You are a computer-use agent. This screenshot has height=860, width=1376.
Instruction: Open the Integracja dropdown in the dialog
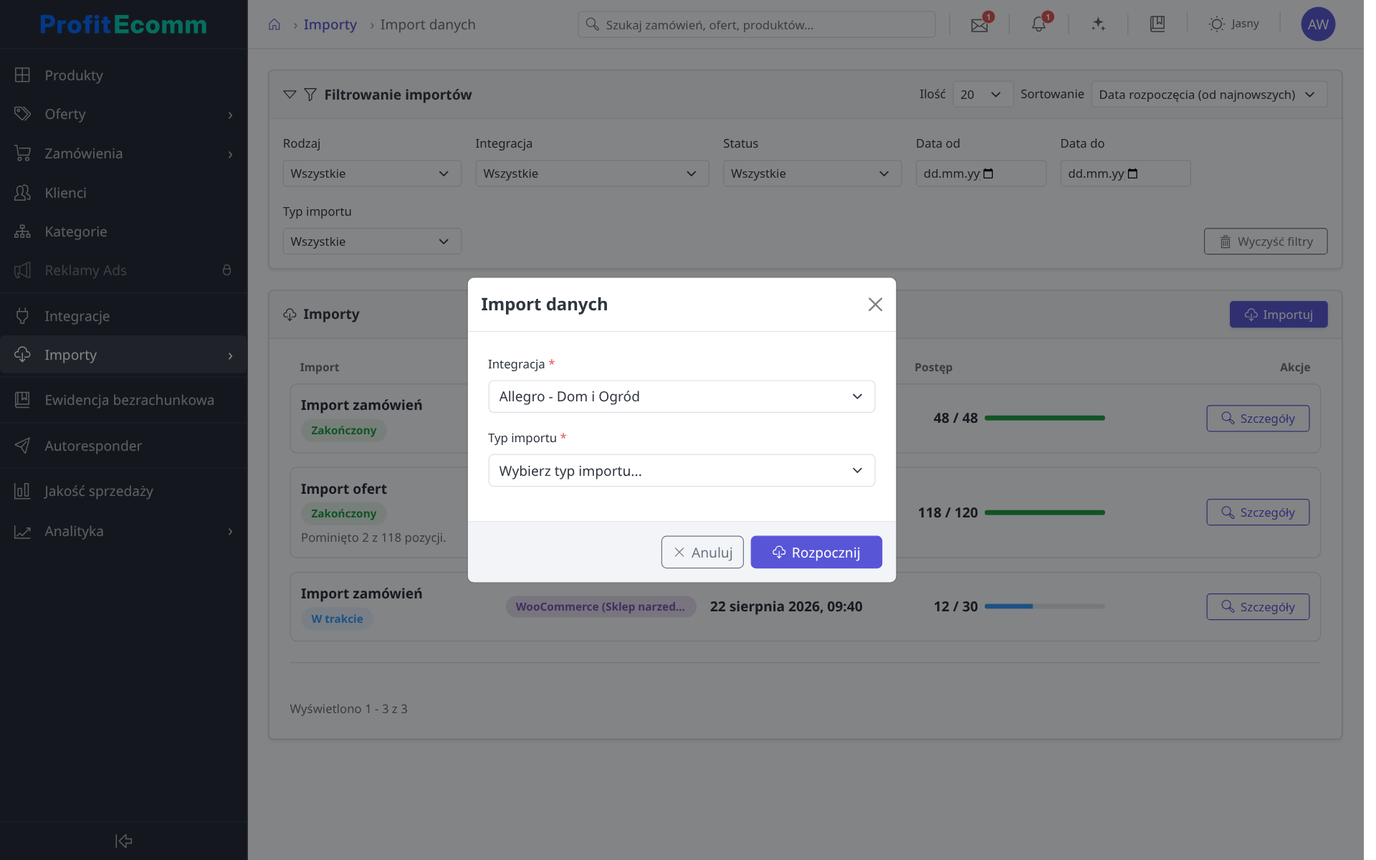[681, 396]
